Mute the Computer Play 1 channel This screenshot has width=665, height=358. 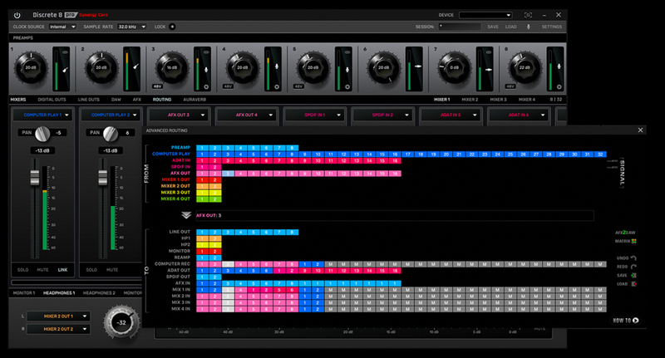(43, 270)
